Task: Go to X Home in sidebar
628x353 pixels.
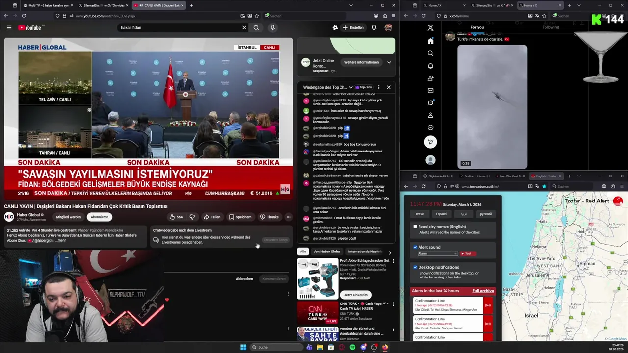Action: pos(430,41)
